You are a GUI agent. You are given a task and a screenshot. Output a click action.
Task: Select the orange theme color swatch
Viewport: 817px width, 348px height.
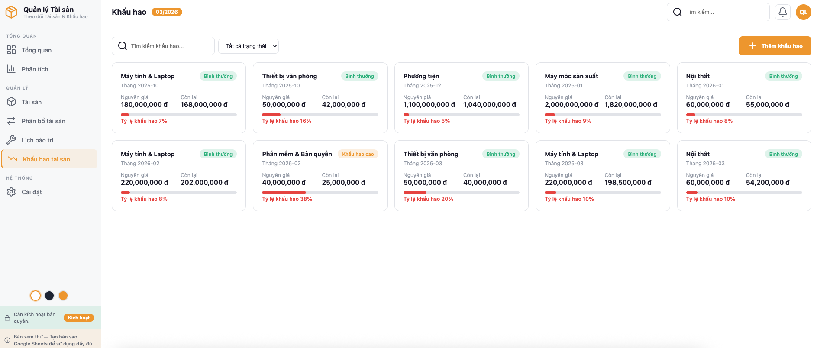[63, 296]
